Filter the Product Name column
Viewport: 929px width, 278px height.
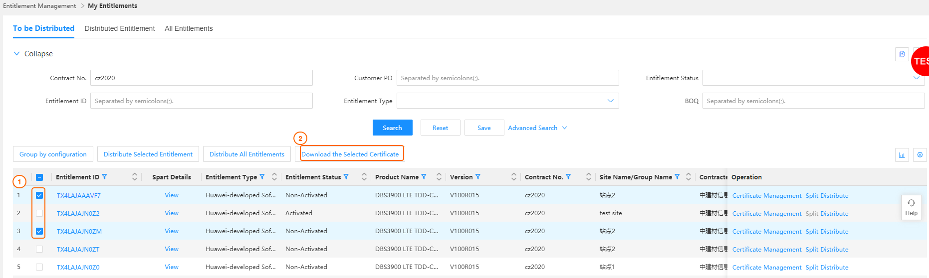(x=424, y=177)
